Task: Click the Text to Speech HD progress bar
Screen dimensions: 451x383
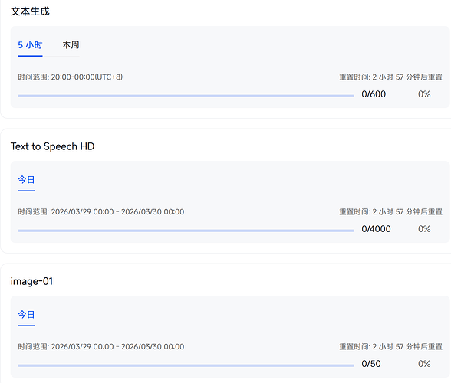Action: point(186,231)
